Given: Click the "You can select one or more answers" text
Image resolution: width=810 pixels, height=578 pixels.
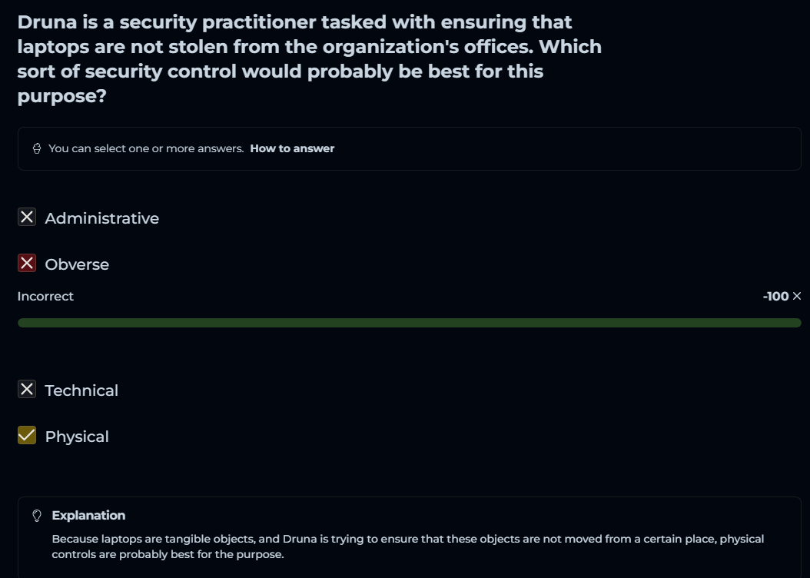Looking at the screenshot, I should (146, 148).
